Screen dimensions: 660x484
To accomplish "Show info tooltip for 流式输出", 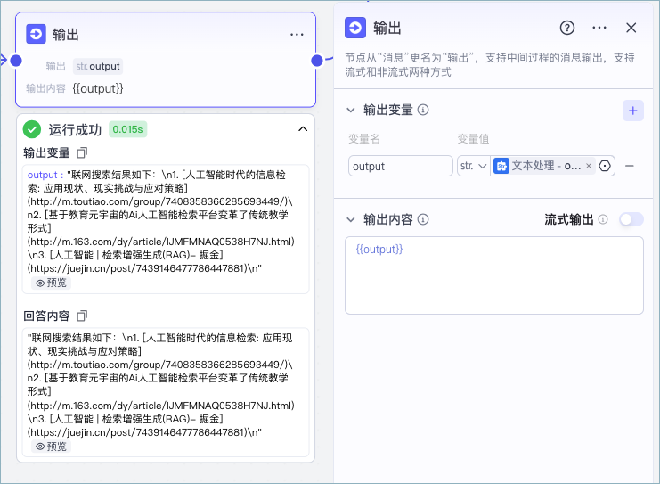I will [603, 219].
